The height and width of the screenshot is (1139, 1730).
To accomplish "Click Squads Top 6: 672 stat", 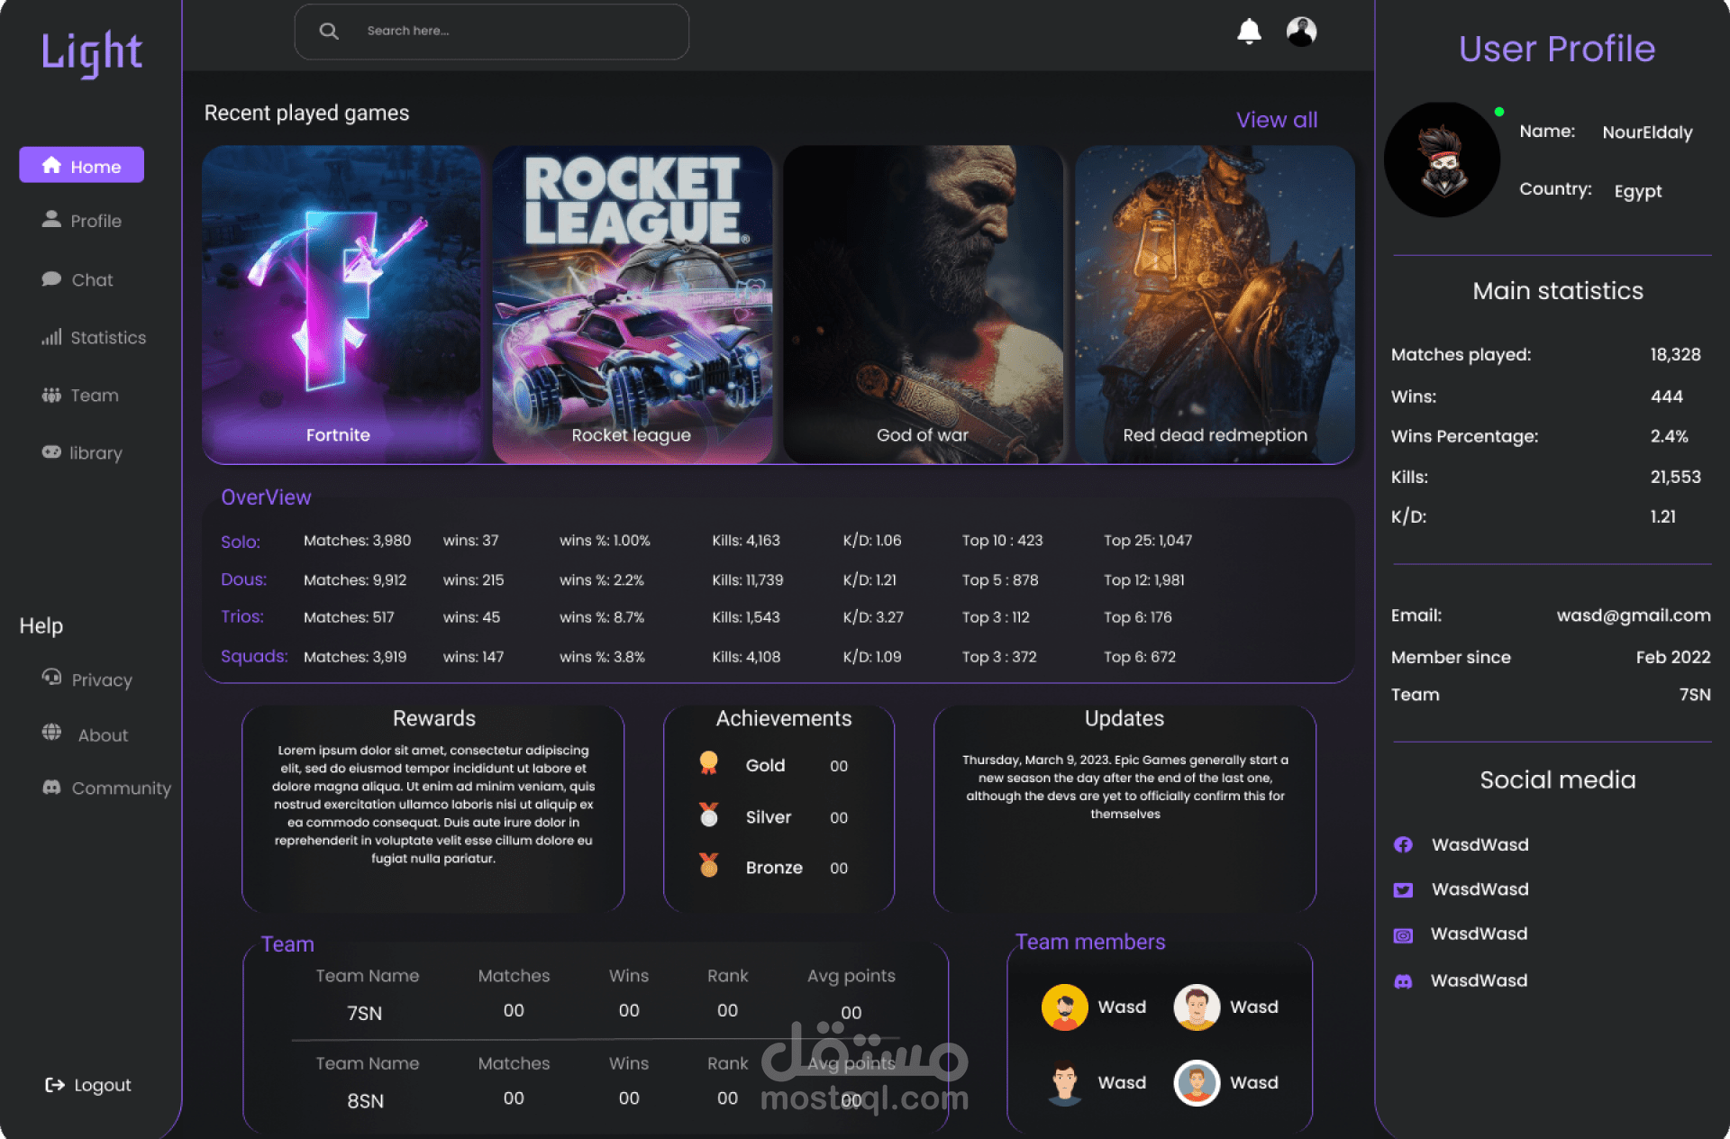I will (x=1139, y=657).
